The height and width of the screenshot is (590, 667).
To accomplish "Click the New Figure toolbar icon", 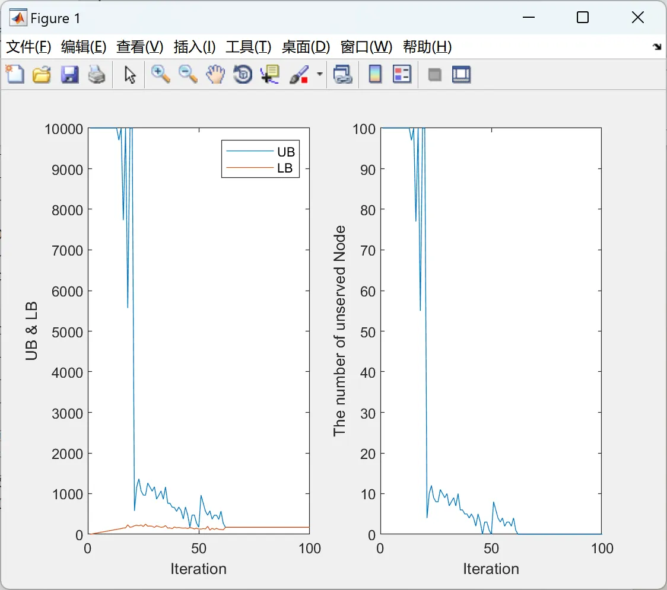I will [15, 74].
